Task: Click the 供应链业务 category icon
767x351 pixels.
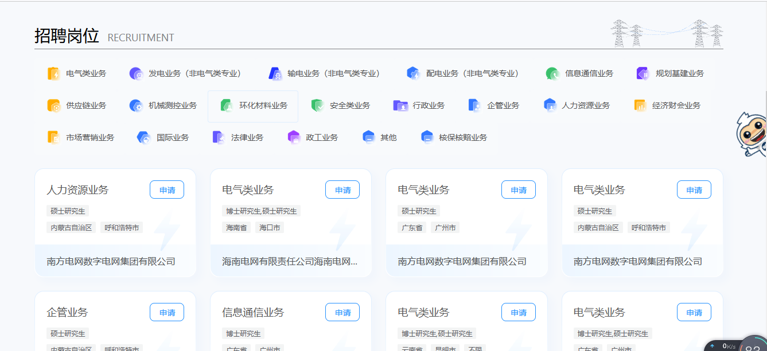Action: [53, 105]
